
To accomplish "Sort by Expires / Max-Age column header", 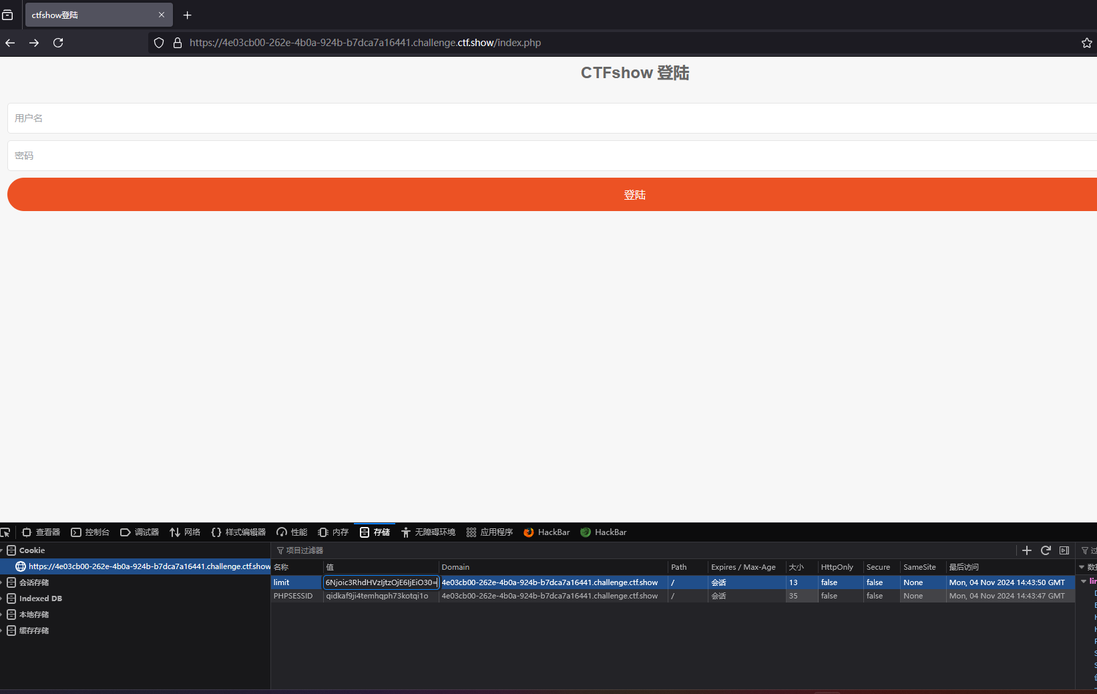I will (746, 567).
